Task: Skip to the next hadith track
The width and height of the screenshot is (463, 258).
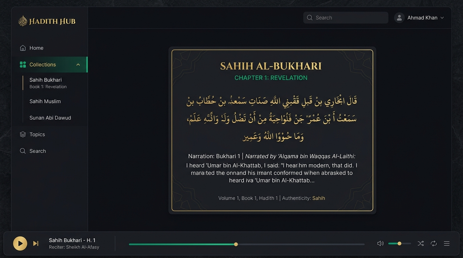Action: click(x=36, y=244)
